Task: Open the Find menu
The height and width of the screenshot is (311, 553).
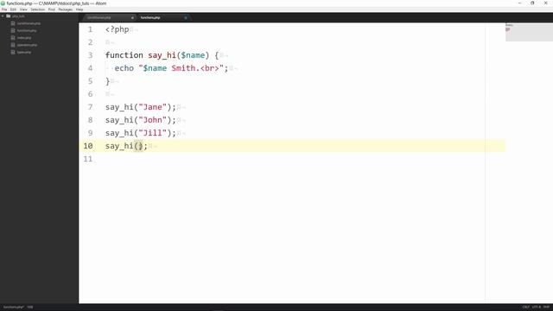Action: pos(52,10)
